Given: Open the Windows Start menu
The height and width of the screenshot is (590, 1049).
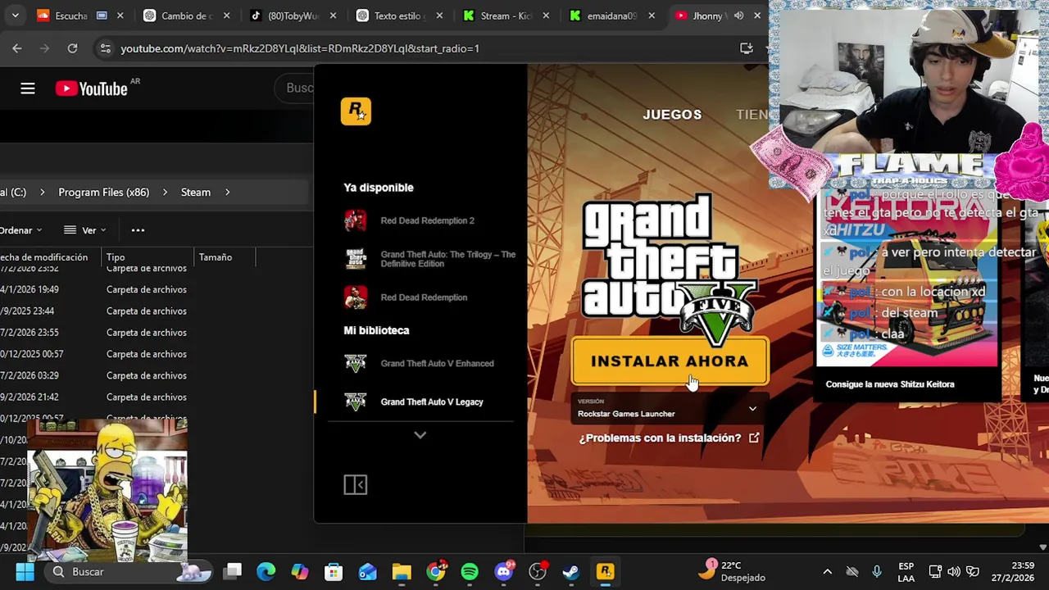Looking at the screenshot, I should pyautogui.click(x=25, y=572).
